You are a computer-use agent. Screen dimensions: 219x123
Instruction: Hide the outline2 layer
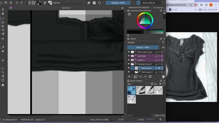129,56
